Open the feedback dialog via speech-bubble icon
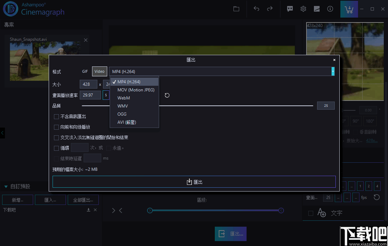The width and height of the screenshot is (388, 246). pyautogui.click(x=290, y=9)
